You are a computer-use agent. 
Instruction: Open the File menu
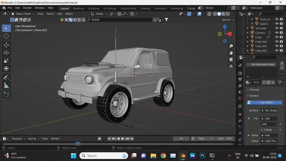(10, 8)
